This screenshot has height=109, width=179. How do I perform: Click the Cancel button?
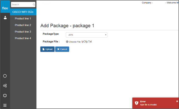[62, 49]
